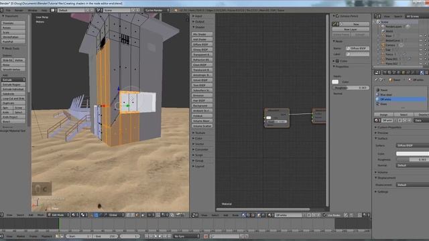The width and height of the screenshot is (429, 241).
Task: Open the Cycles Render engine dropdown
Action: point(157,11)
